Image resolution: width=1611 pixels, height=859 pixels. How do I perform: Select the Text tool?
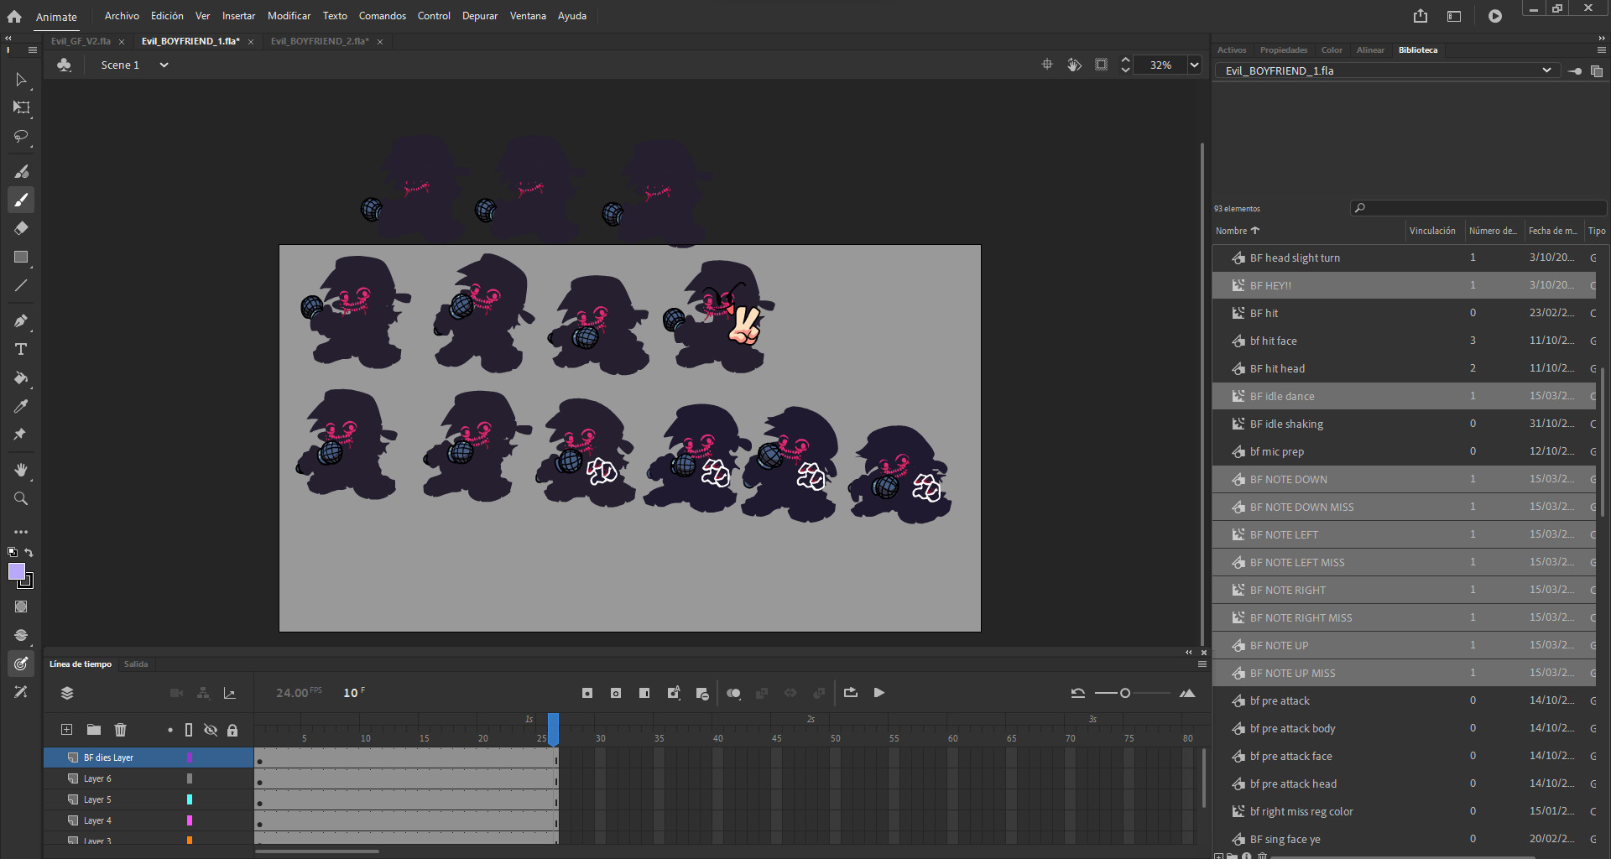[21, 349]
